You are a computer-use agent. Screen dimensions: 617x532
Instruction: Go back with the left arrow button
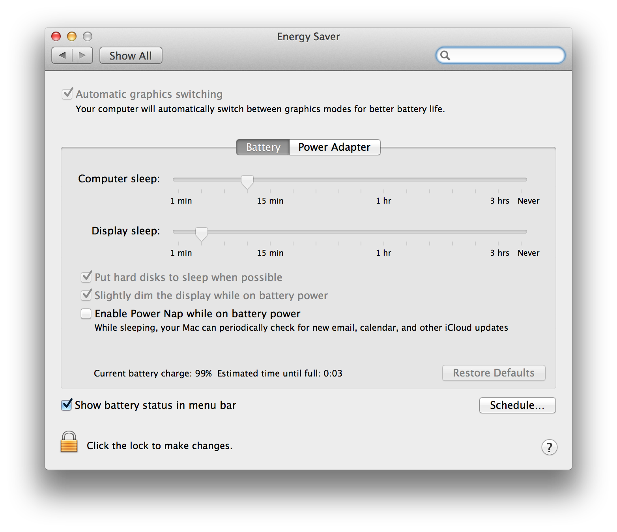click(x=62, y=55)
